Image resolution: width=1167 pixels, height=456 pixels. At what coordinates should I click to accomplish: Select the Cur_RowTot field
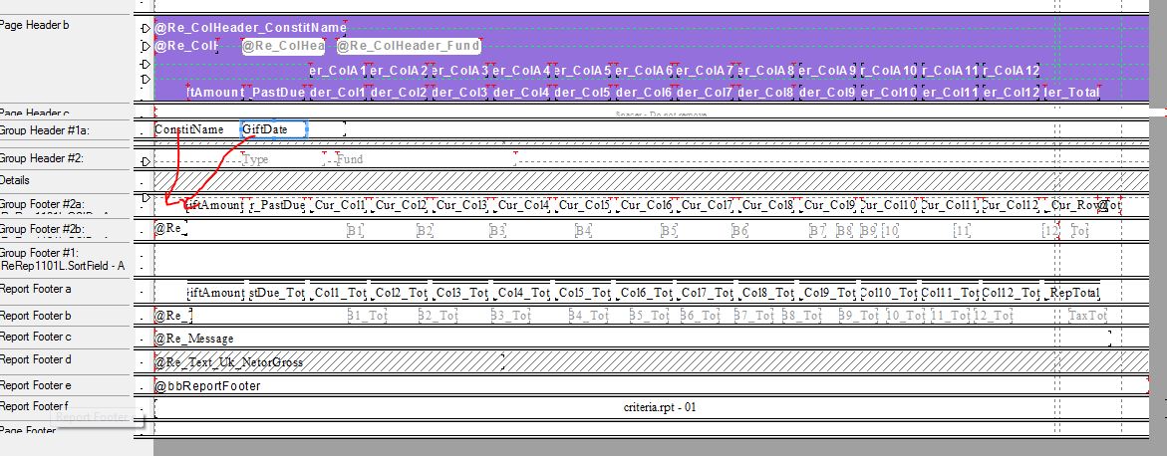coord(1075,204)
